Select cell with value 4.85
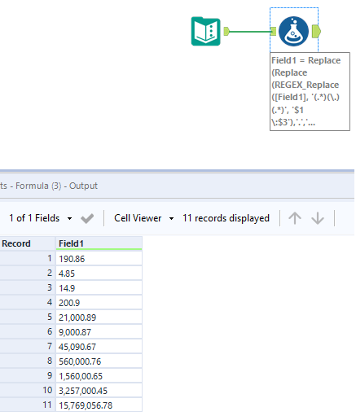Viewport: 356px width, 416px height. (99, 274)
